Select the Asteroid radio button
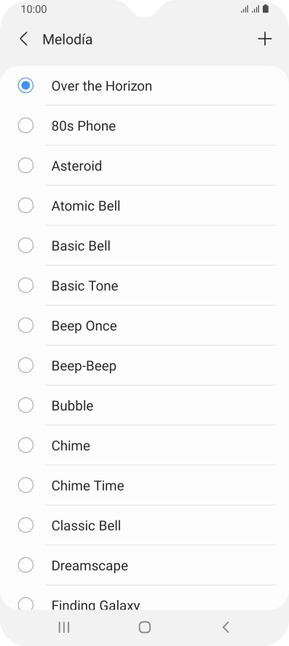 coord(25,166)
